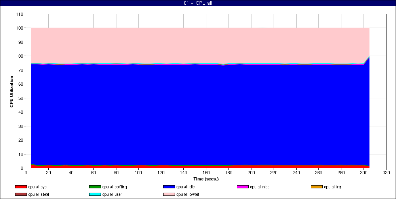This screenshot has width=396, height=199.
Task: Click the 300 tick on the x-axis
Action: (x=364, y=173)
